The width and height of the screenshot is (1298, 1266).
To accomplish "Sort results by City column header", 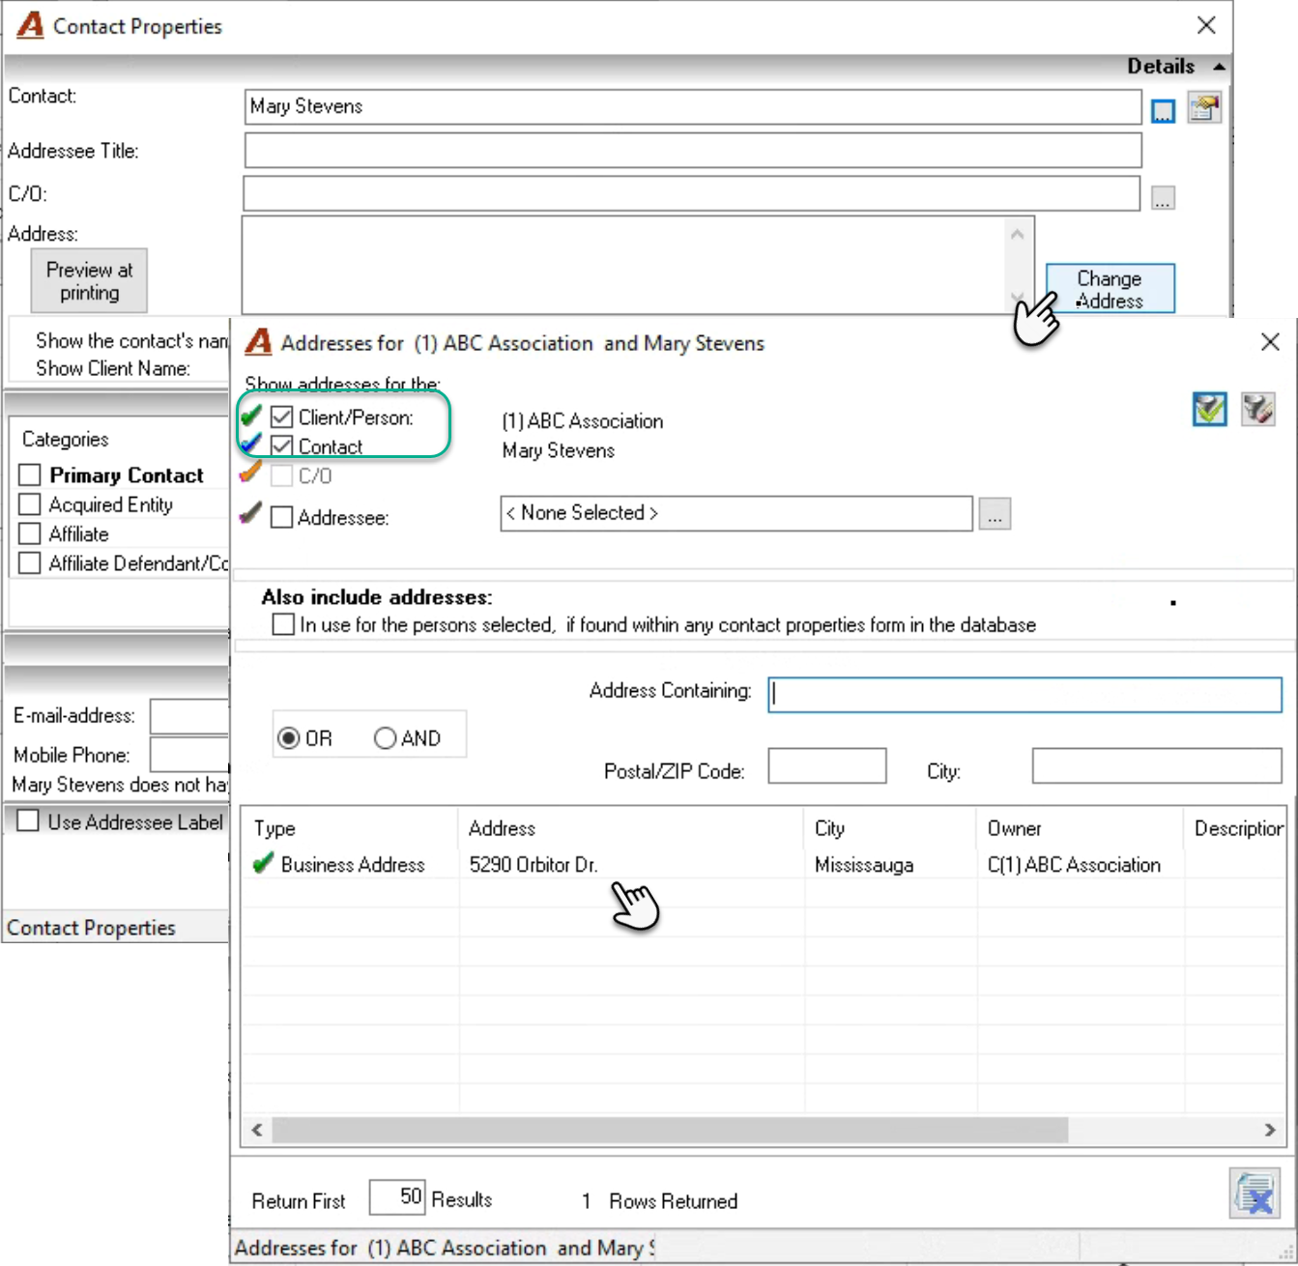I will coord(890,828).
